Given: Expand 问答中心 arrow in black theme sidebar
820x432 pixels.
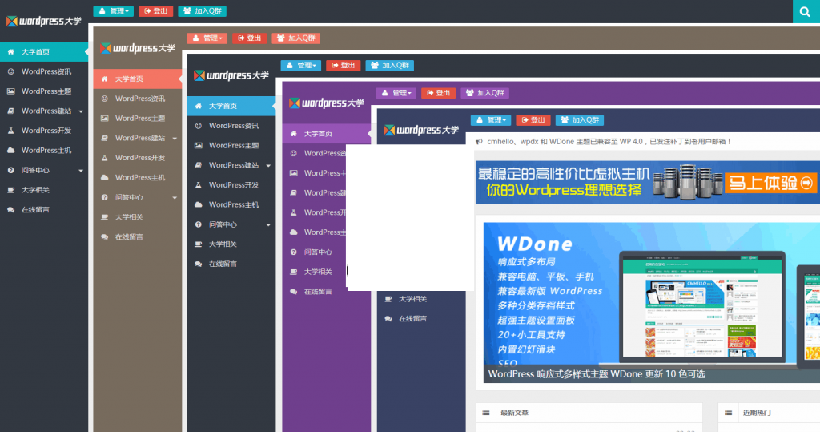Looking at the screenshot, I should [81, 171].
